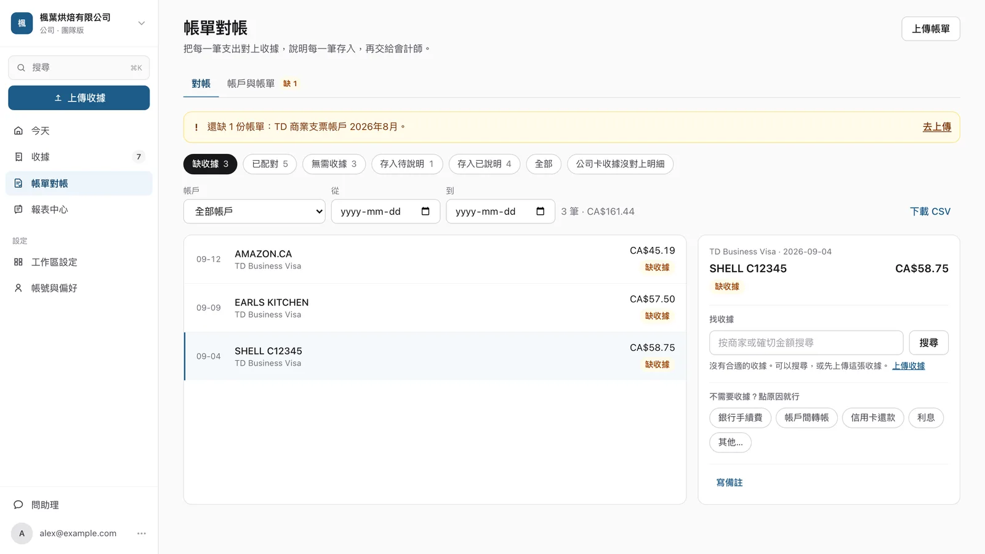The width and height of the screenshot is (985, 554).
Task: Click 下載 CSV link
Action: 930,212
